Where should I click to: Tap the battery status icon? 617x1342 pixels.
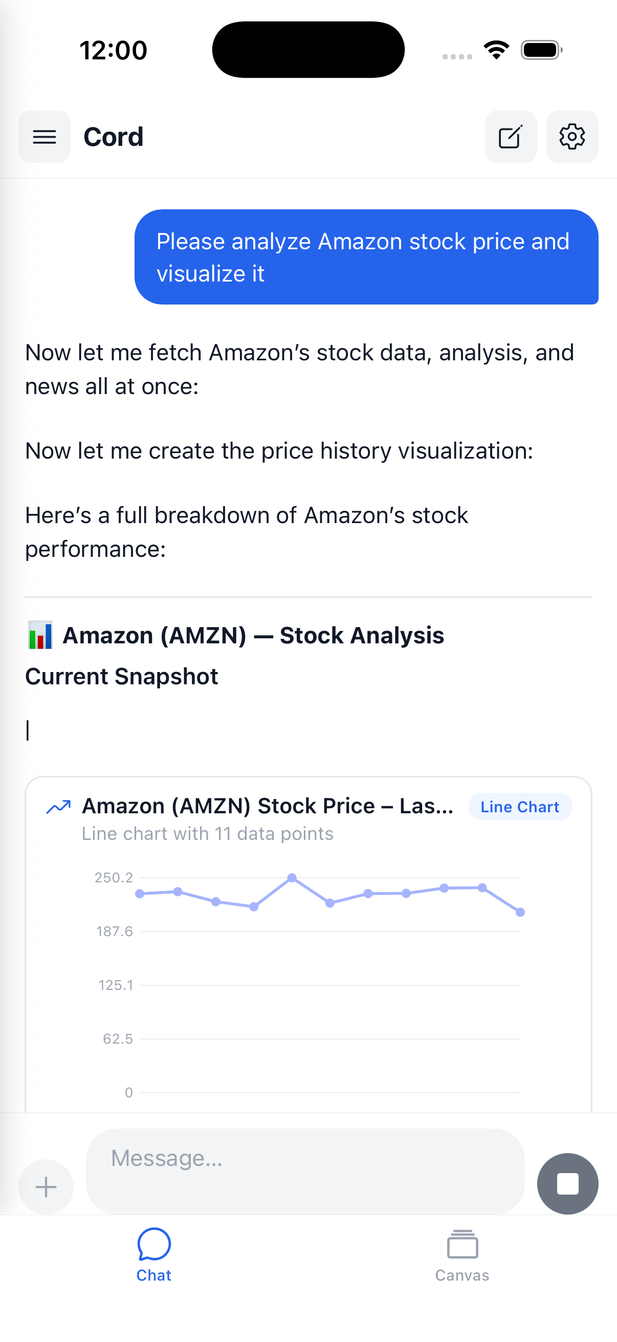coord(541,50)
